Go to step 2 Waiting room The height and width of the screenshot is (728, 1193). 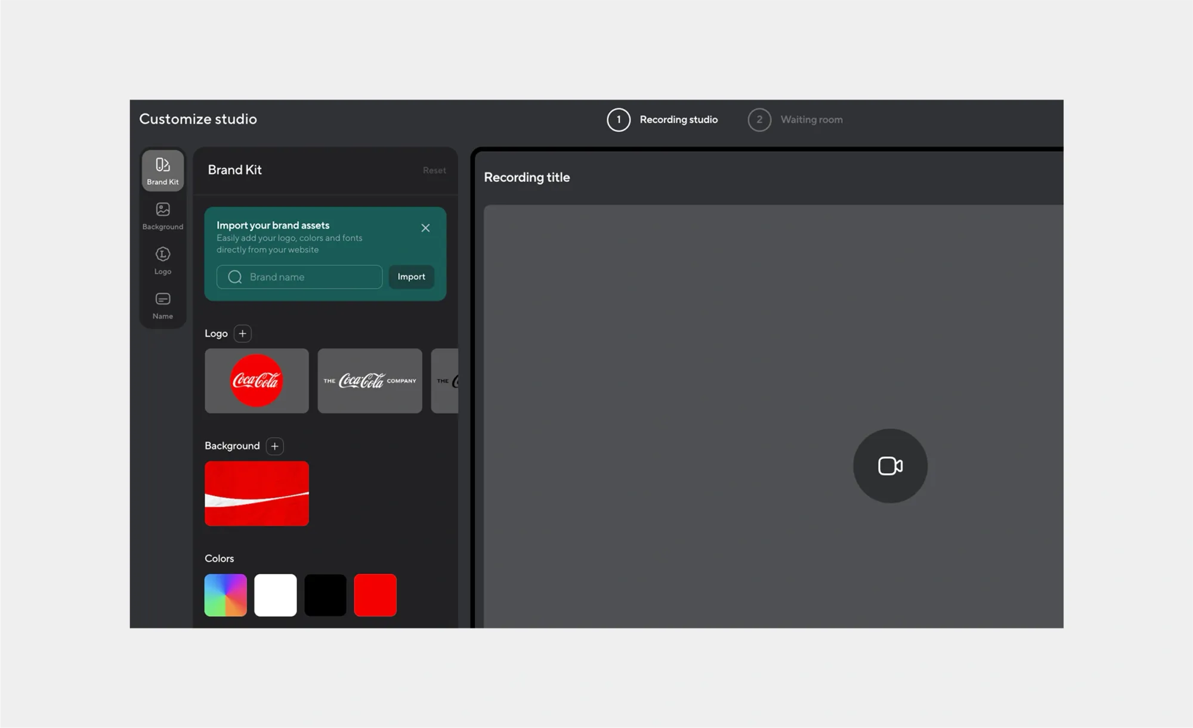(795, 120)
